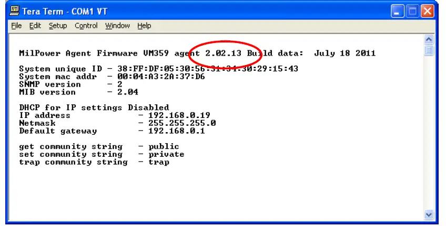
Task: Click the System unique ID value
Action: [x=208, y=69]
